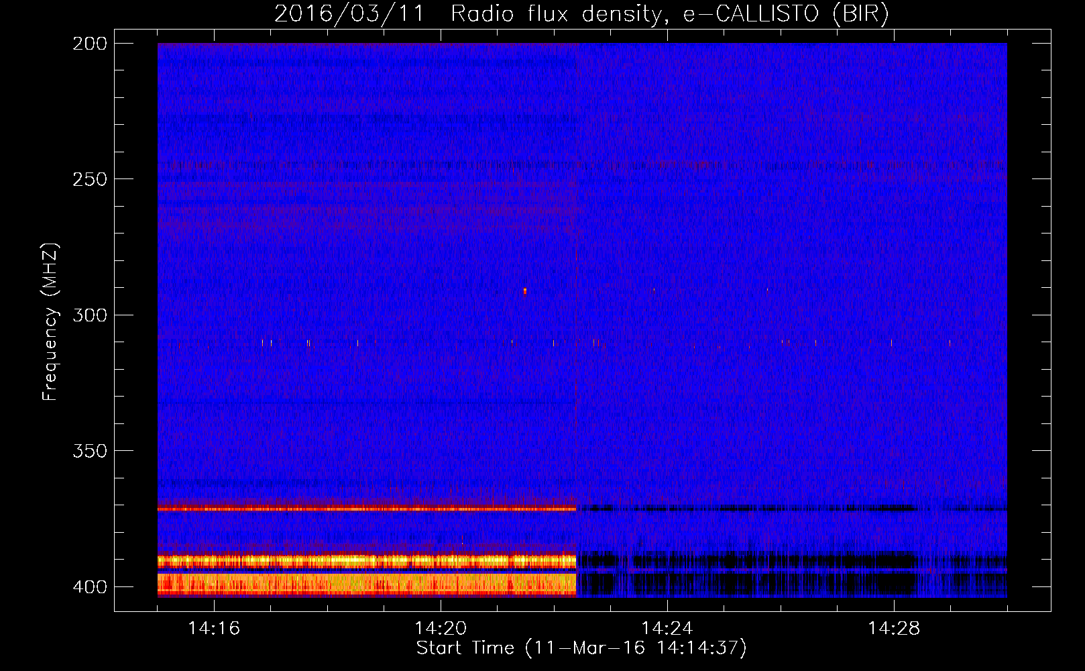Click the Frequency (MHZ) axis label
Viewport: 1085px width, 671px height.
coord(50,322)
